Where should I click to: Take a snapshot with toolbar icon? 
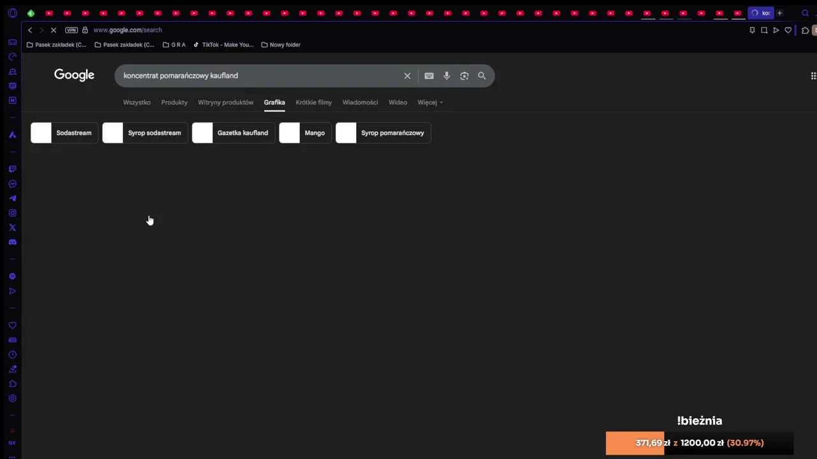coord(764,30)
